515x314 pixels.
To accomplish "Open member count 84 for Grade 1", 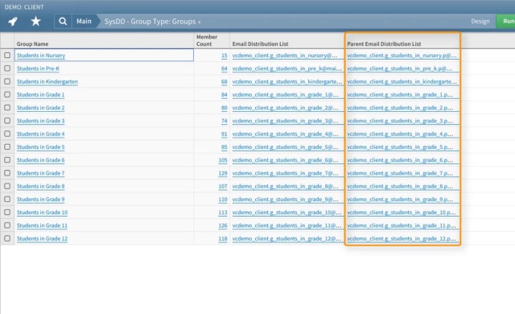I will click(x=225, y=95).
